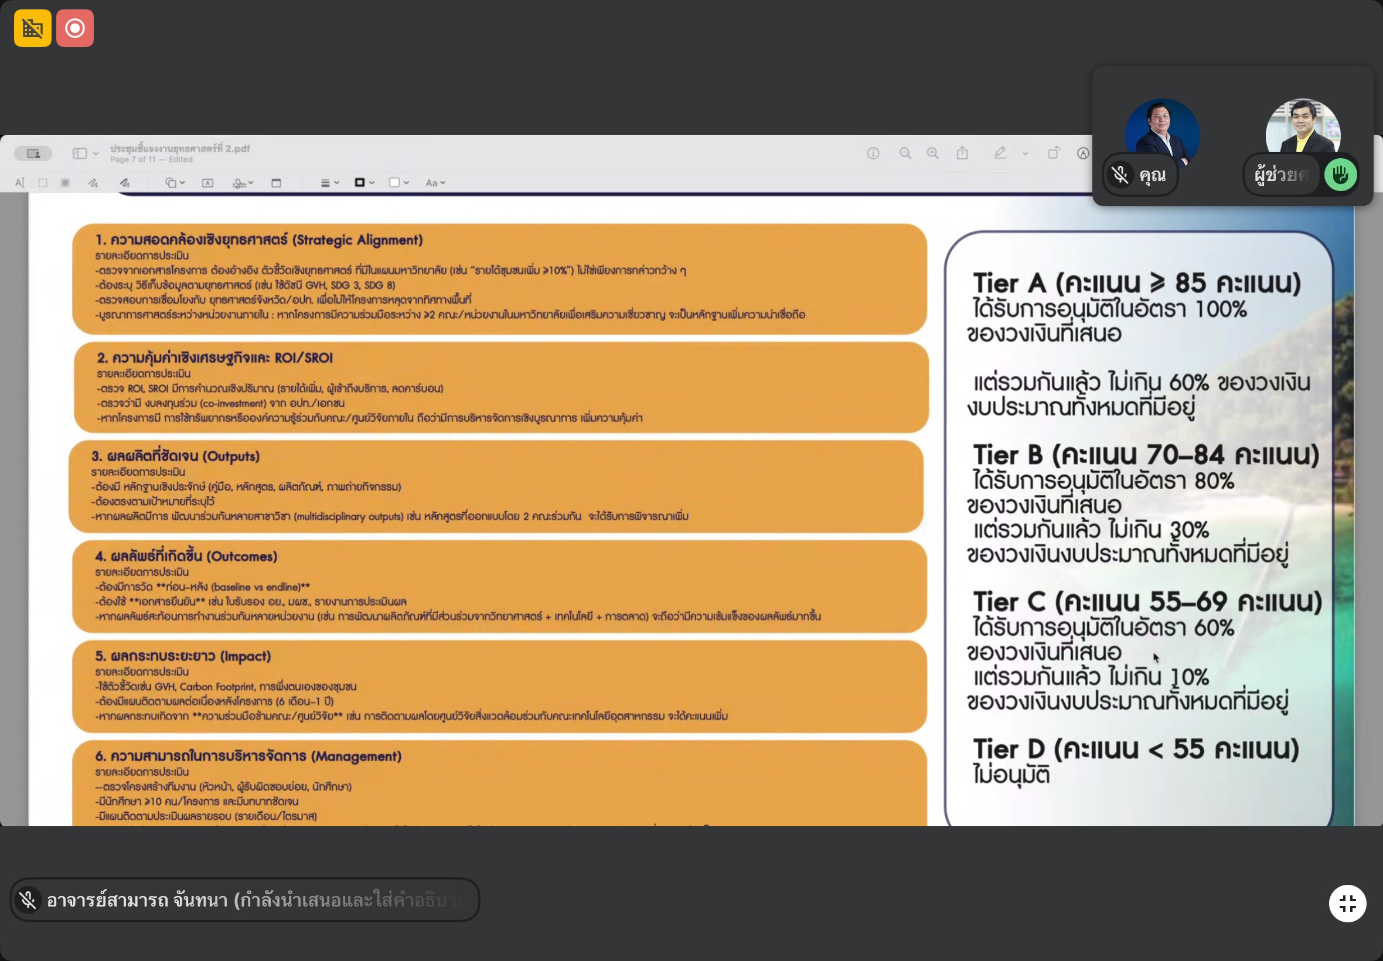
Task: Click the presenter name label อาจารย์สามารถ จันทนา
Action: tap(137, 900)
